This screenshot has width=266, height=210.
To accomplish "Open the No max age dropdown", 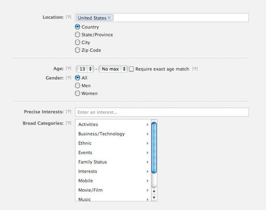I will (113, 69).
